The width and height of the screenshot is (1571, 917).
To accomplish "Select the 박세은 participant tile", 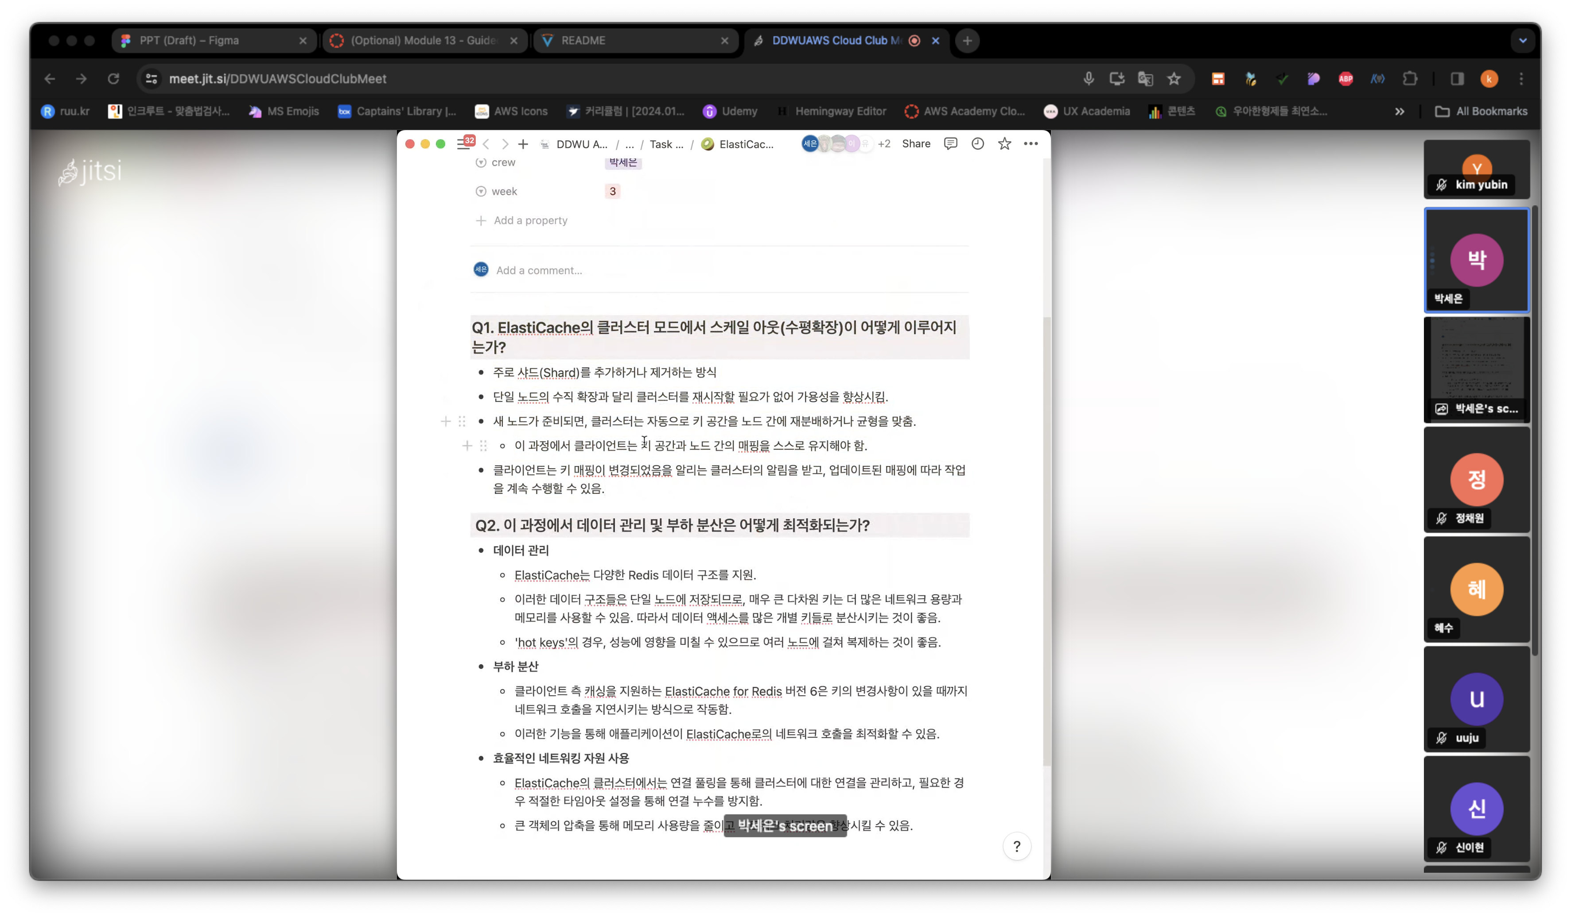I will (x=1476, y=260).
